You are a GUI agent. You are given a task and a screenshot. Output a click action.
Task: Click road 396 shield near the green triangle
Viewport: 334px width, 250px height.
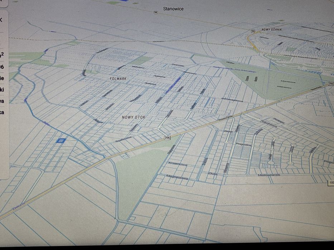click(167, 138)
